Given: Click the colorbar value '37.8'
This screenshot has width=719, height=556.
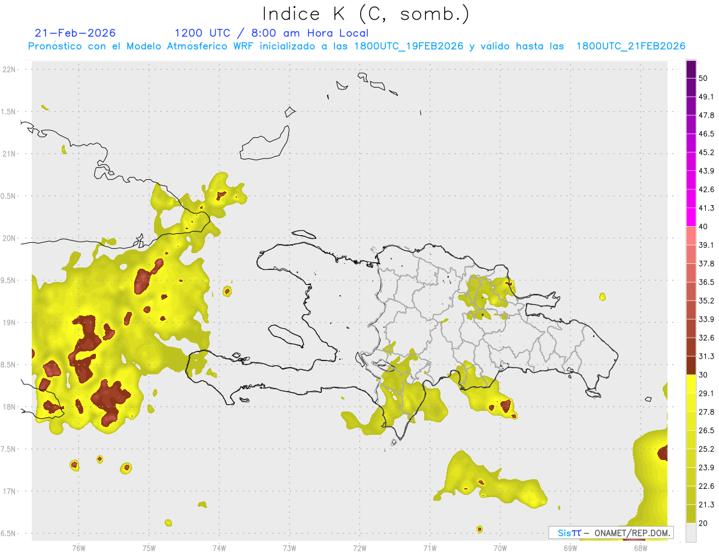Looking at the screenshot, I should pos(706,263).
